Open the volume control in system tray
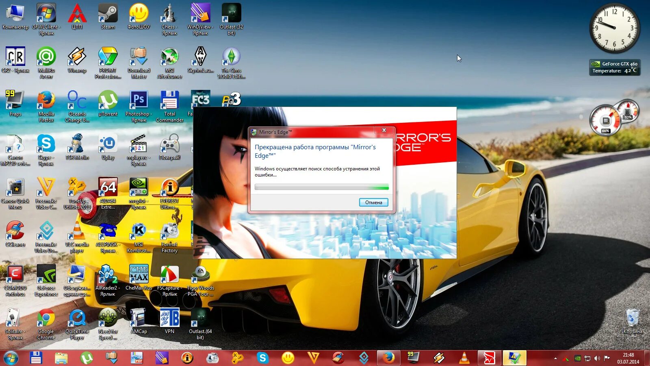 [597, 358]
